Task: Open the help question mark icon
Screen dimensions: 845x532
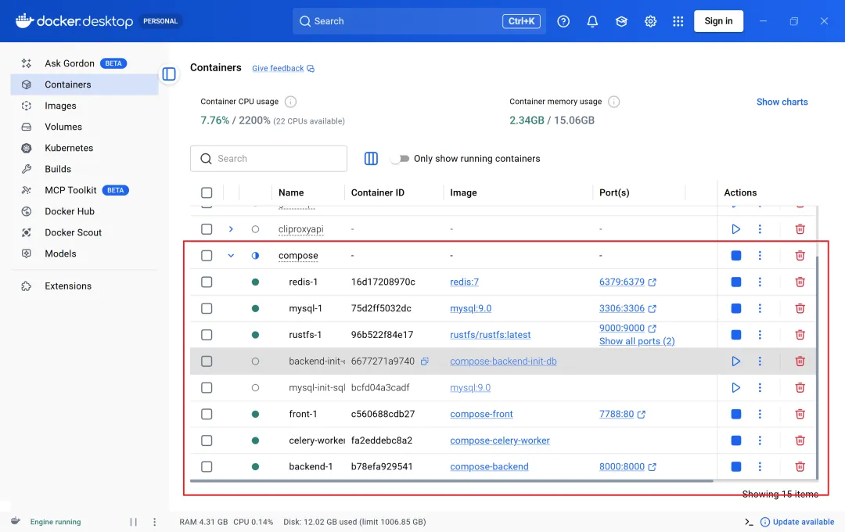Action: (563, 21)
